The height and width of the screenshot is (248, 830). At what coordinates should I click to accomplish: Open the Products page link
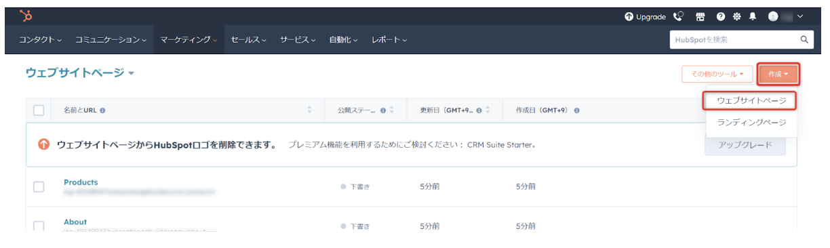pyautogui.click(x=81, y=182)
